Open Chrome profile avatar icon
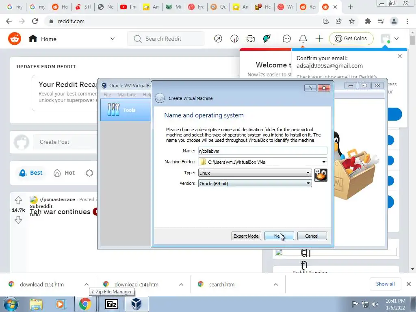 394,21
